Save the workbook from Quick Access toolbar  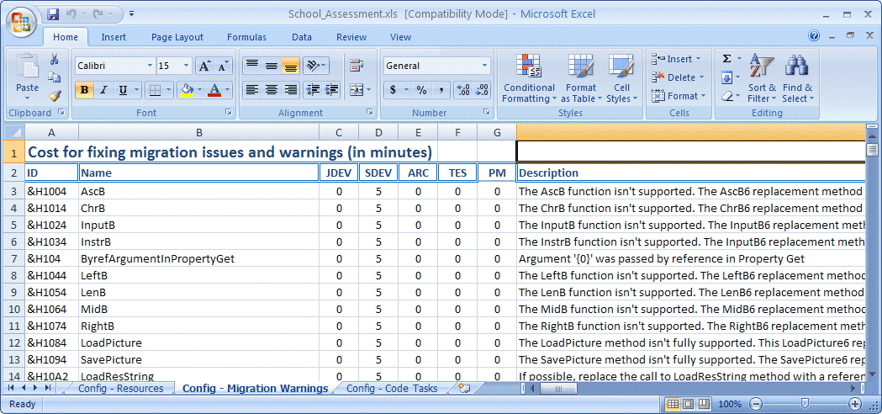54,13
